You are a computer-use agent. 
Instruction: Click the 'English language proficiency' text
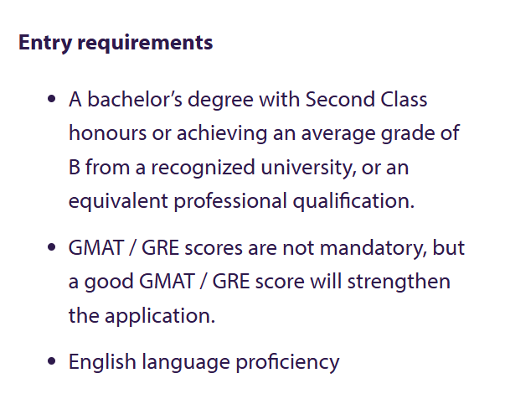tap(204, 362)
